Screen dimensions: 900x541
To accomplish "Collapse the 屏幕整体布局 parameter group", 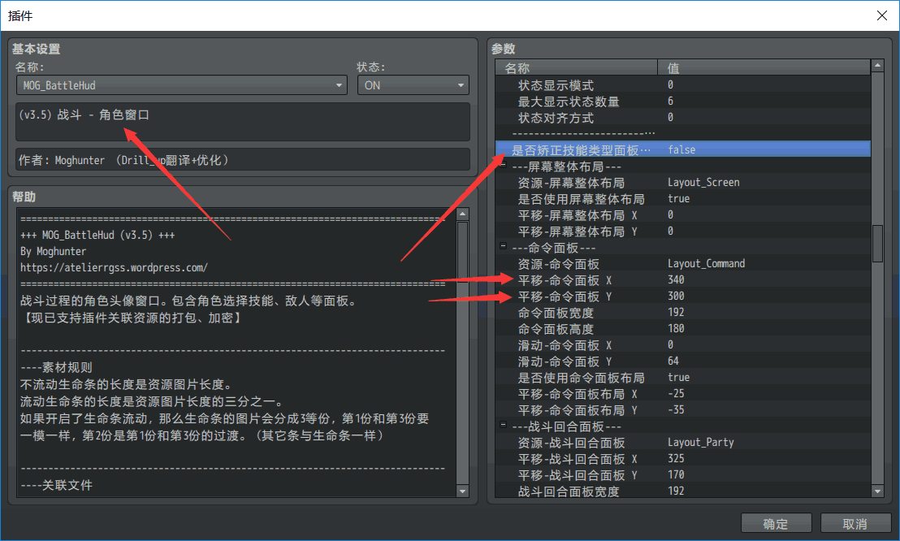I will pyautogui.click(x=504, y=167).
